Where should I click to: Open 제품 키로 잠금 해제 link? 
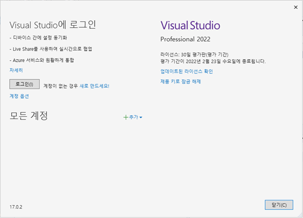pos(181,82)
